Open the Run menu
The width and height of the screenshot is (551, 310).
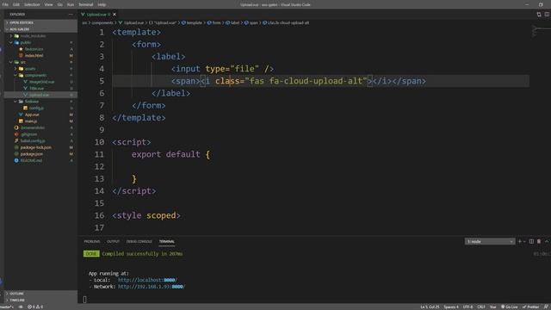(x=71, y=4)
